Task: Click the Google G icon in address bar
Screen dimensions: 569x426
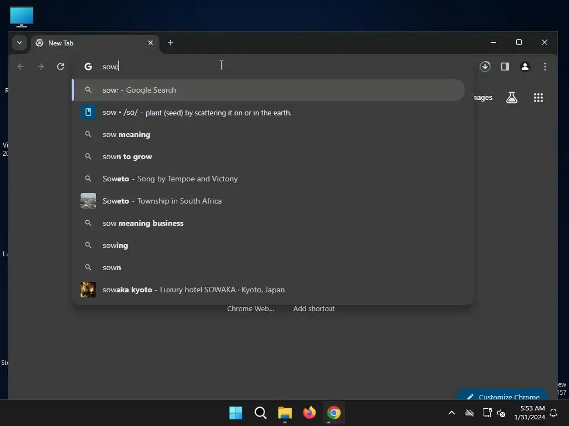Action: pyautogui.click(x=88, y=67)
